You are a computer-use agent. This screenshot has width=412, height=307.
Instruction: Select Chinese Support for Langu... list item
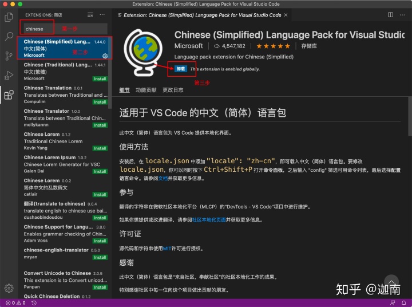(65, 233)
